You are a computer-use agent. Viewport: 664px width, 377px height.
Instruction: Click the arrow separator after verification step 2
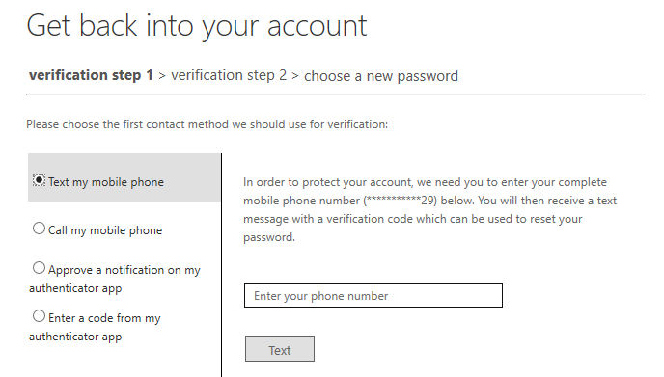[x=295, y=76]
